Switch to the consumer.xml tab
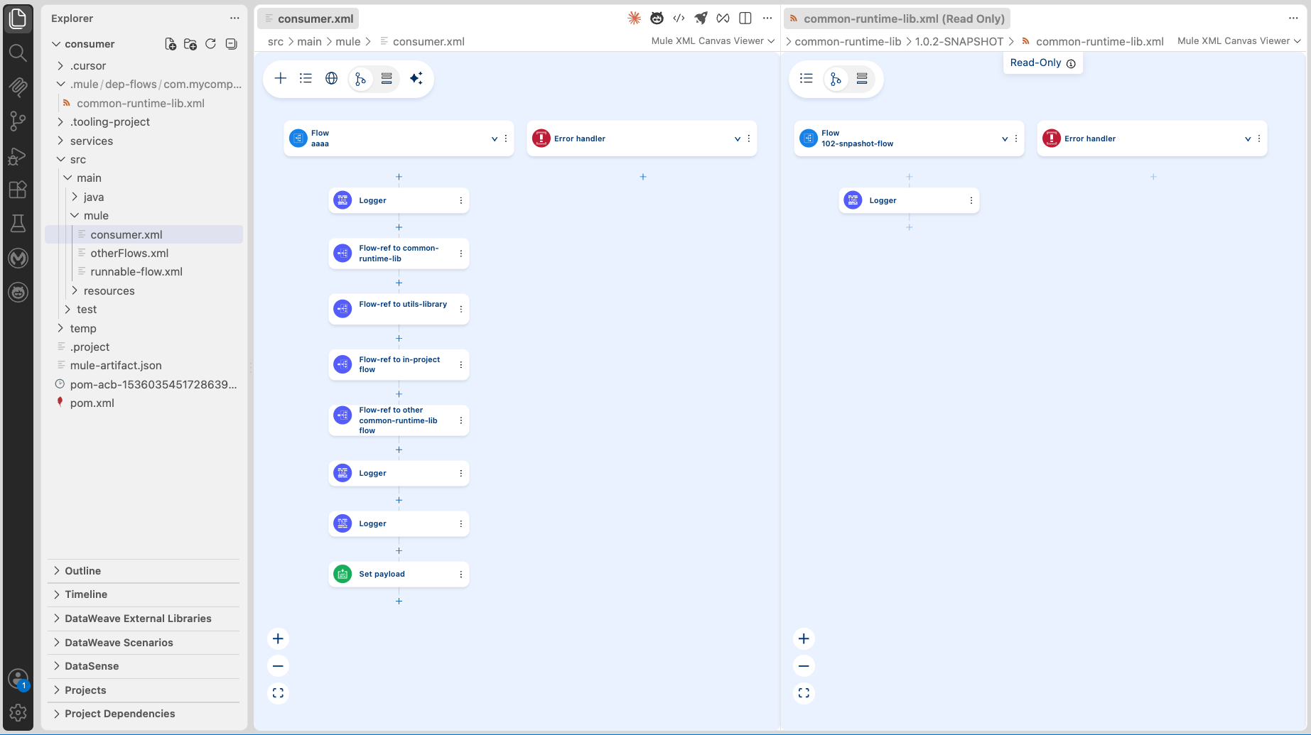1311x735 pixels. (x=308, y=18)
